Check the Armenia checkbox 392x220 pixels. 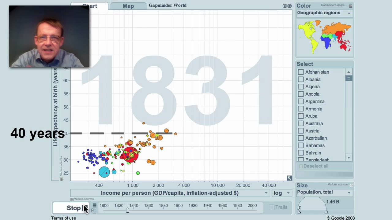[x=301, y=109]
